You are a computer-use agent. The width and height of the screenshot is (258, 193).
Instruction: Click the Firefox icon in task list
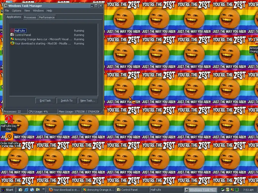coord(12,43)
